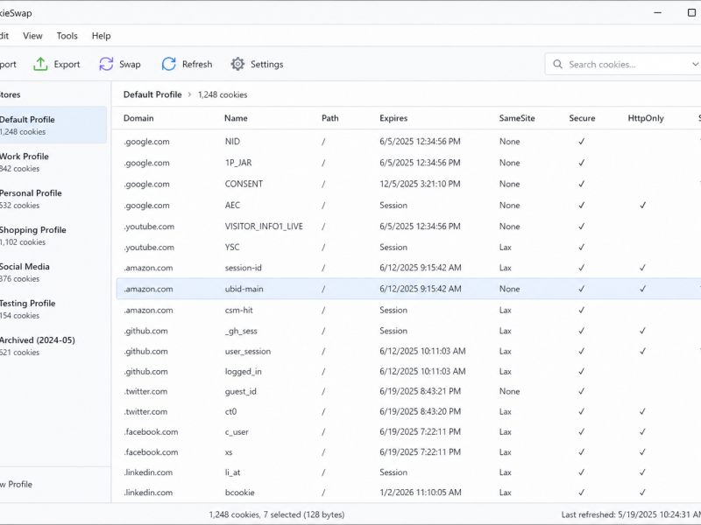The width and height of the screenshot is (701, 525).
Task: Click the Settings button label
Action: (x=267, y=64)
